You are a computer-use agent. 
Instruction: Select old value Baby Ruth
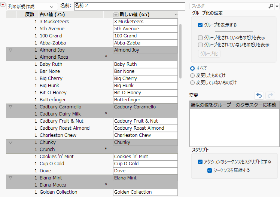tap(51, 64)
